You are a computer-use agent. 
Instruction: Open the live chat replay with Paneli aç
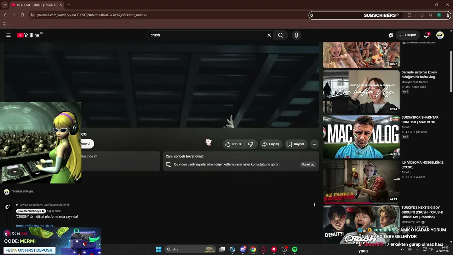308,164
